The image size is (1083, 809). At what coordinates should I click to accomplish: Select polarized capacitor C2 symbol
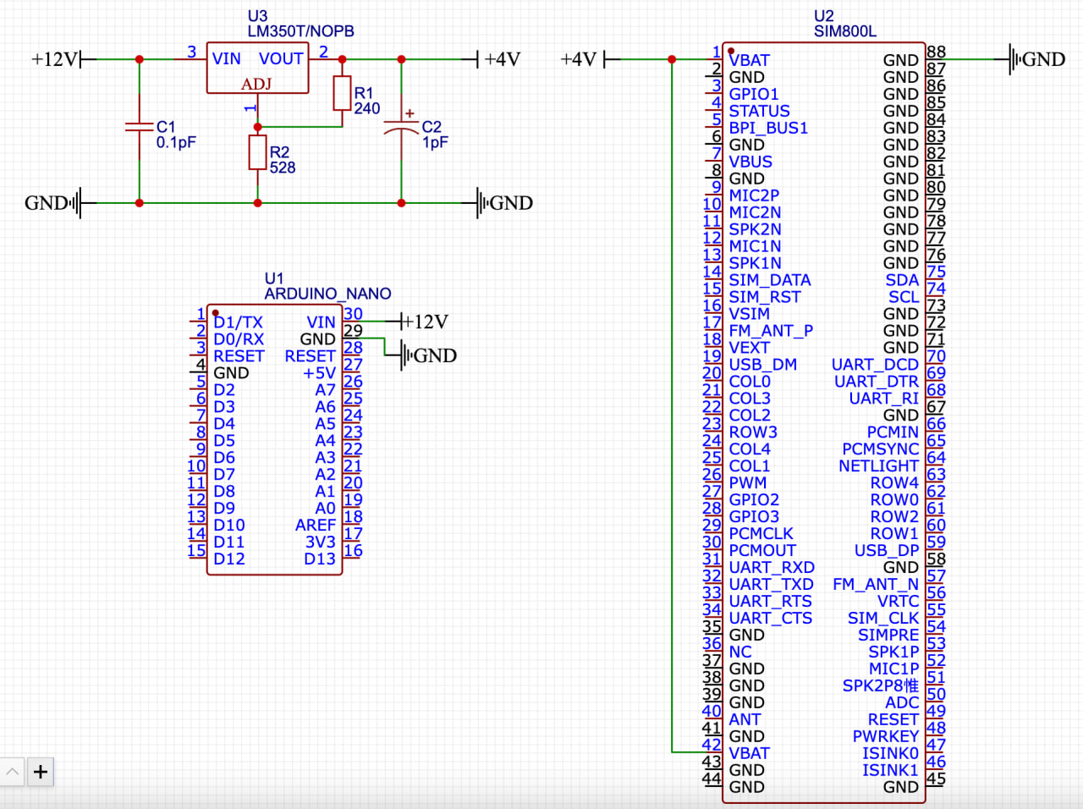[401, 127]
